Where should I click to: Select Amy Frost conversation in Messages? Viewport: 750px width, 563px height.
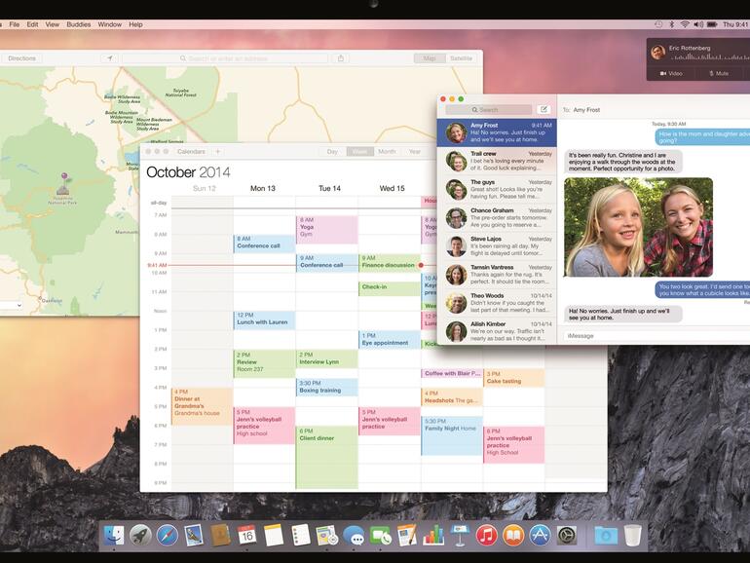497,132
